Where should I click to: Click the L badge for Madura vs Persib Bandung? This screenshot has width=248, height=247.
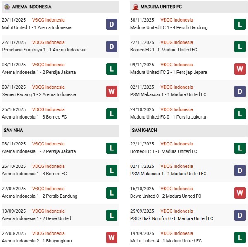[x=240, y=24]
